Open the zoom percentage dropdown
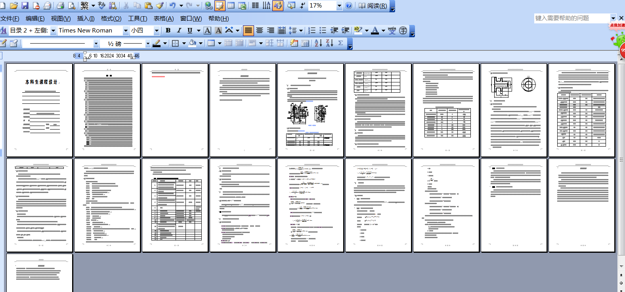This screenshot has height=292, width=625. [x=339, y=6]
